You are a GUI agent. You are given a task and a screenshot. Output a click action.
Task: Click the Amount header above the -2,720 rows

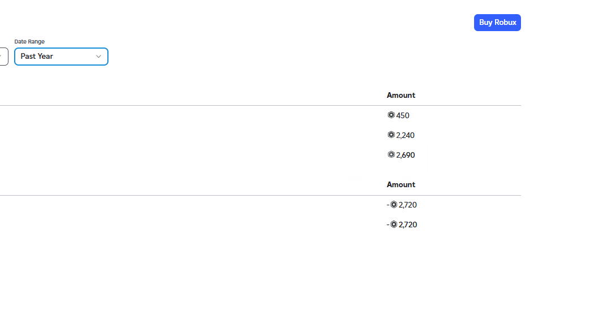pos(401,185)
